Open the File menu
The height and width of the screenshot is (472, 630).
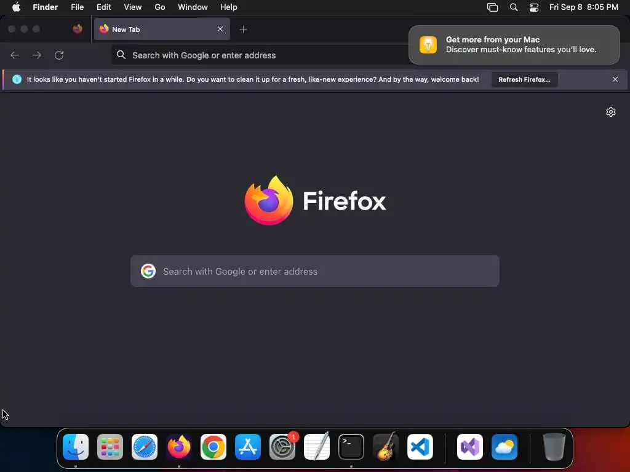coord(77,7)
